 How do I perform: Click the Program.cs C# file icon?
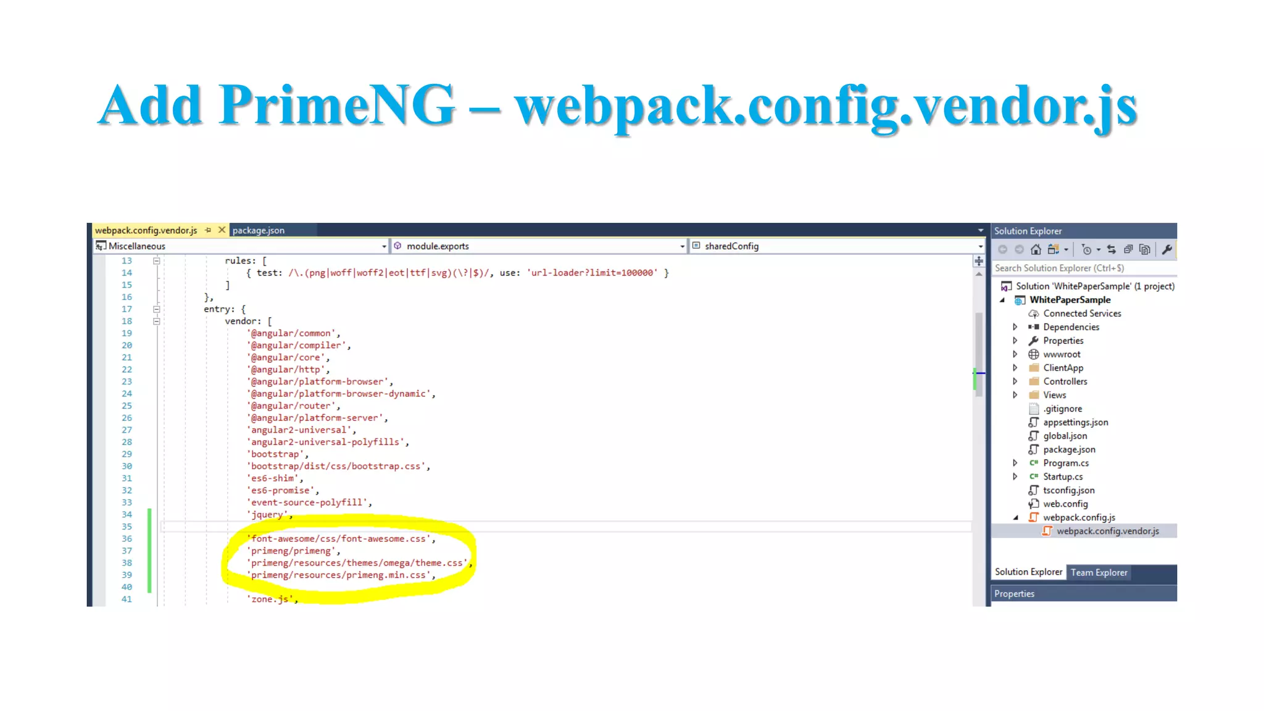[x=1034, y=463]
